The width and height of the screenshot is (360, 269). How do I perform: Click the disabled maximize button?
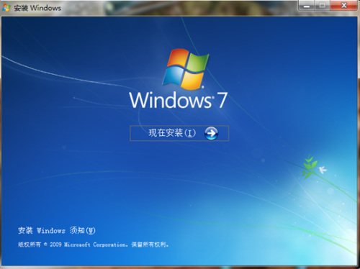click(323, 6)
